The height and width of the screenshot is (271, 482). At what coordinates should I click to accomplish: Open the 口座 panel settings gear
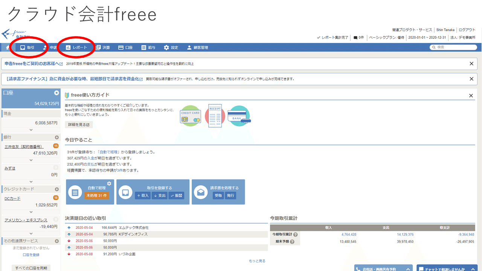click(56, 93)
